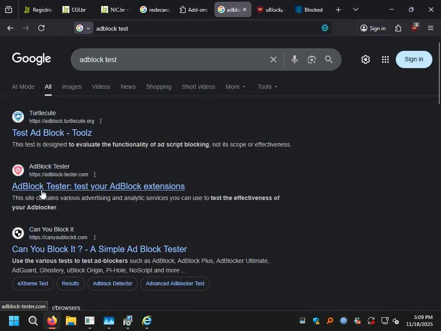The height and width of the screenshot is (331, 441).
Task: Open the Firefox account Sign in button
Action: pyautogui.click(x=373, y=28)
